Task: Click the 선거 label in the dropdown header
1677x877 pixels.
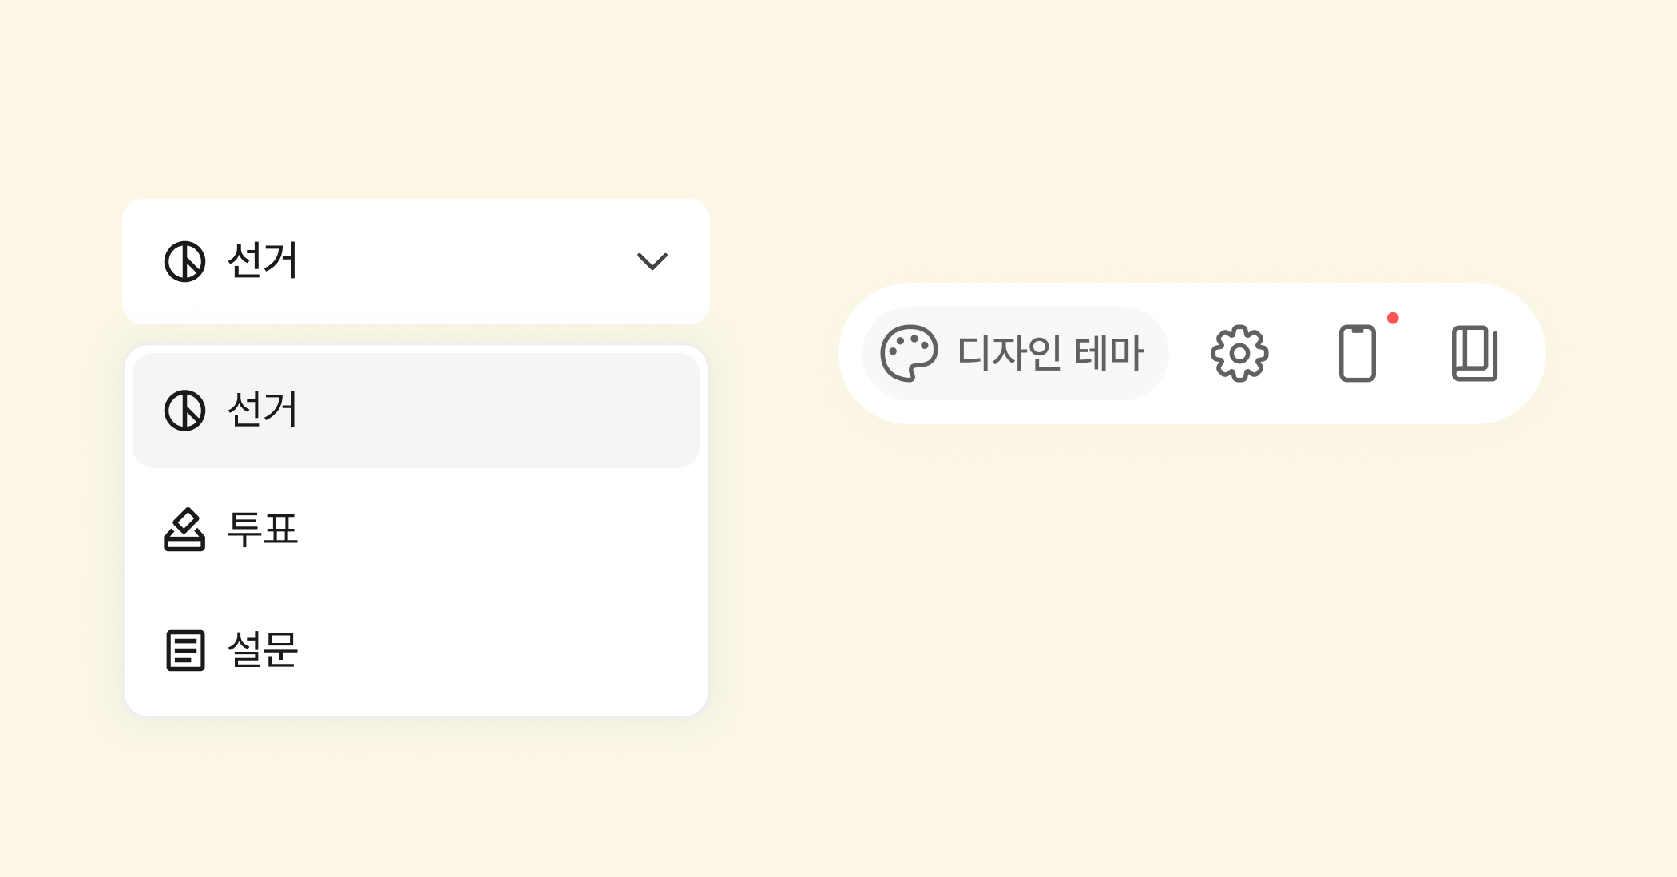Action: (262, 260)
